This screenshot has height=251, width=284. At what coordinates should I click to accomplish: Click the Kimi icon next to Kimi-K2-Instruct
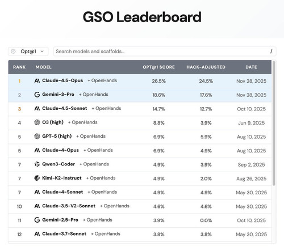point(37,178)
